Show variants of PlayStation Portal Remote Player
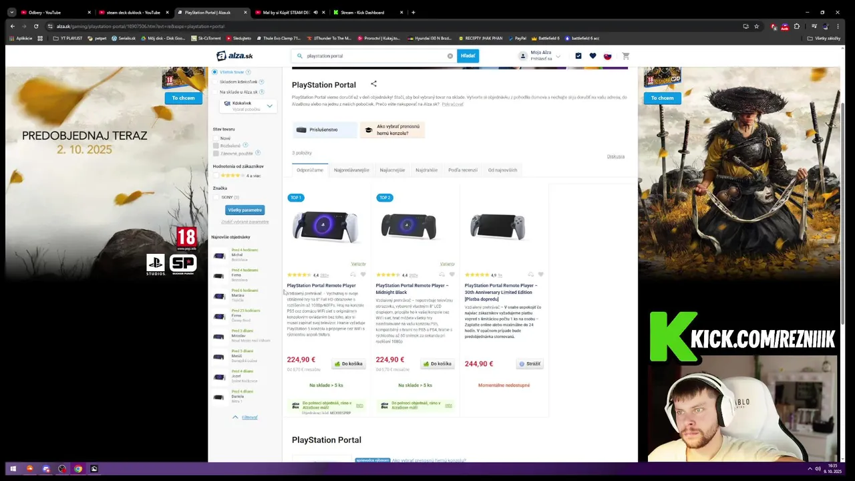The image size is (855, 481). [x=358, y=264]
